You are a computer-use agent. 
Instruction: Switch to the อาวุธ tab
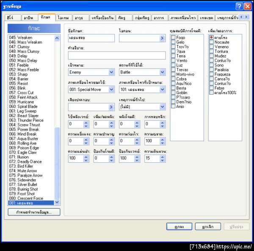(x=81, y=18)
